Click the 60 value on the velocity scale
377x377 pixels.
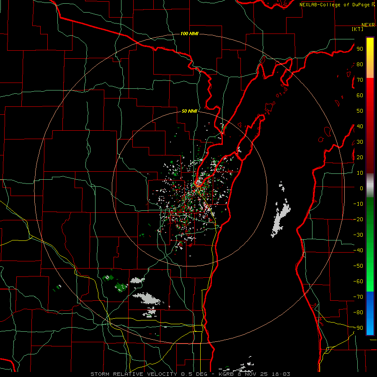click(x=360, y=95)
